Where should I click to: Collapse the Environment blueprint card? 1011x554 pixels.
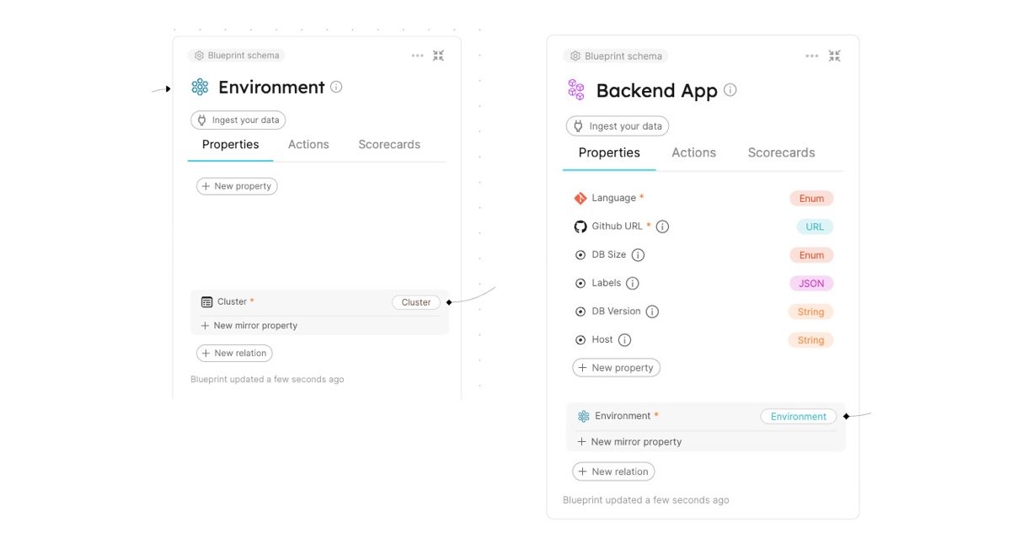click(438, 56)
